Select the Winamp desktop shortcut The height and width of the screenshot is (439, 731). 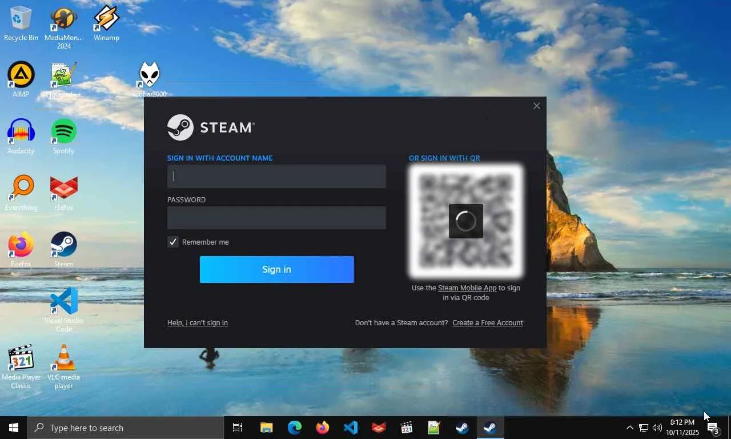coord(106,24)
